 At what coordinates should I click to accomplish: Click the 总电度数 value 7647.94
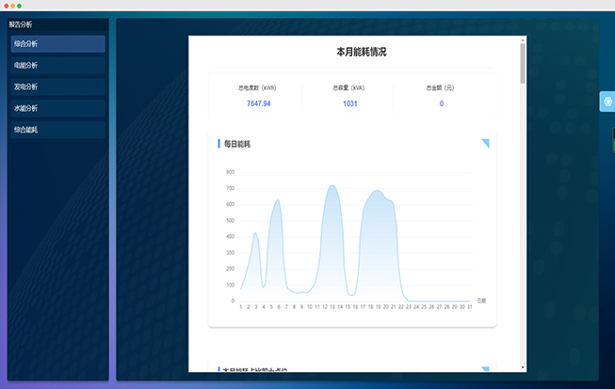pos(259,103)
